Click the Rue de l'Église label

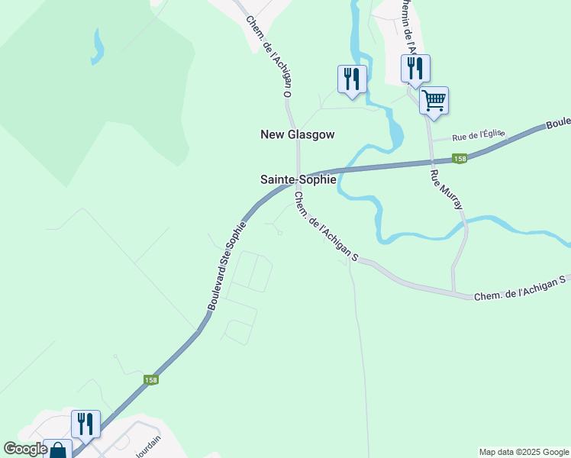pyautogui.click(x=478, y=135)
